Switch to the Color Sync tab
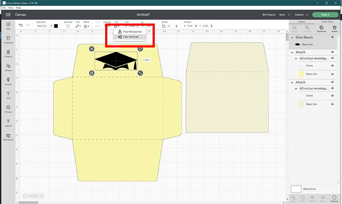Screen dimensions: 342x204 click(327, 21)
